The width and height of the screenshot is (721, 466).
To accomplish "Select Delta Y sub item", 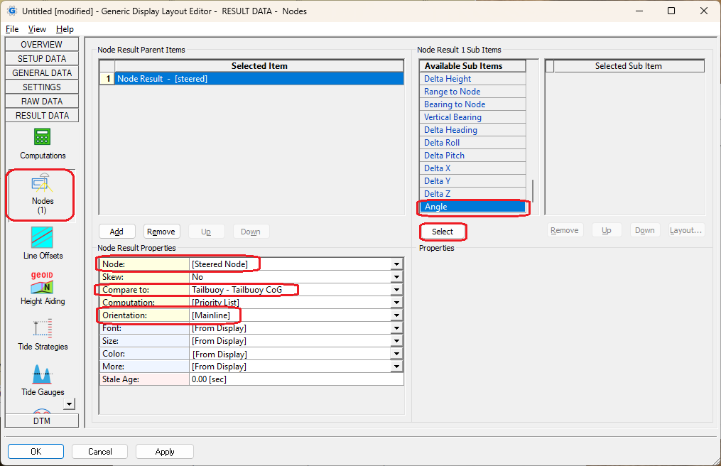I will pos(472,181).
